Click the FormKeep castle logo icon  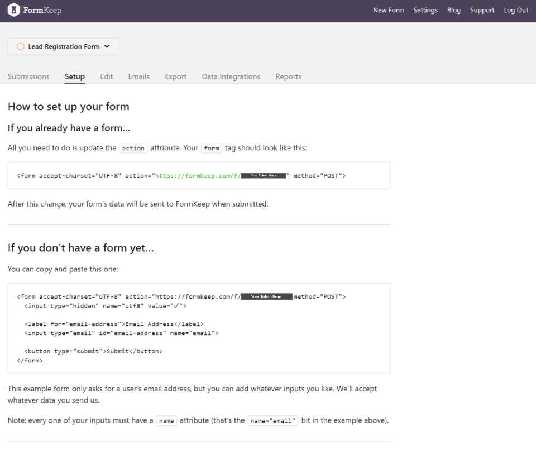coord(12,11)
